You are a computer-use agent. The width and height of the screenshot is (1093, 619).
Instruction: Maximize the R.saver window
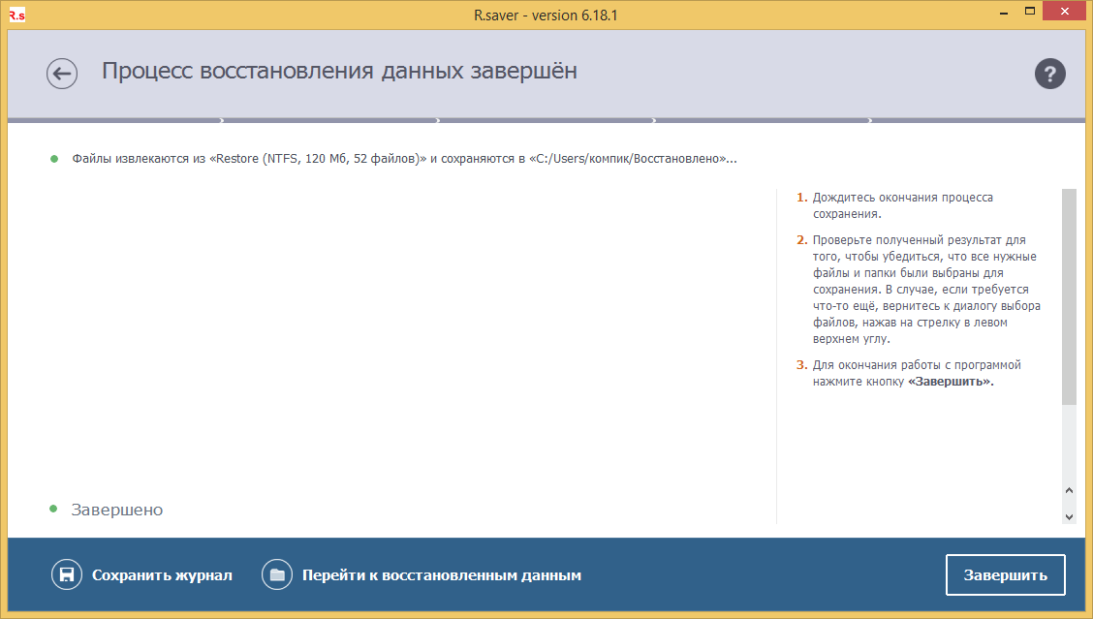click(x=1030, y=12)
